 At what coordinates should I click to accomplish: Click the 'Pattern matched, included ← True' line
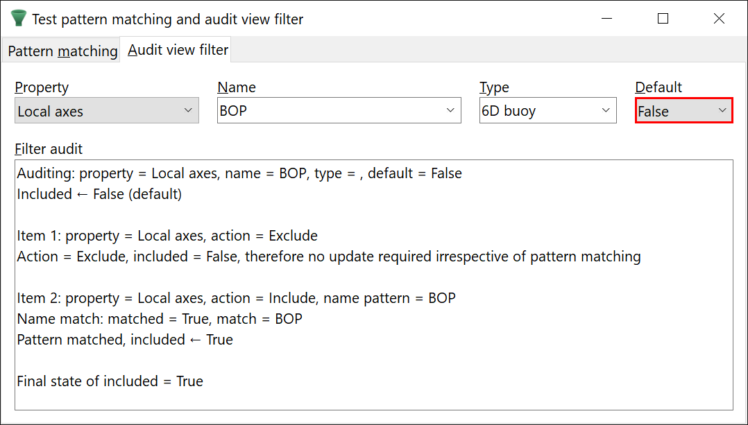pos(125,340)
